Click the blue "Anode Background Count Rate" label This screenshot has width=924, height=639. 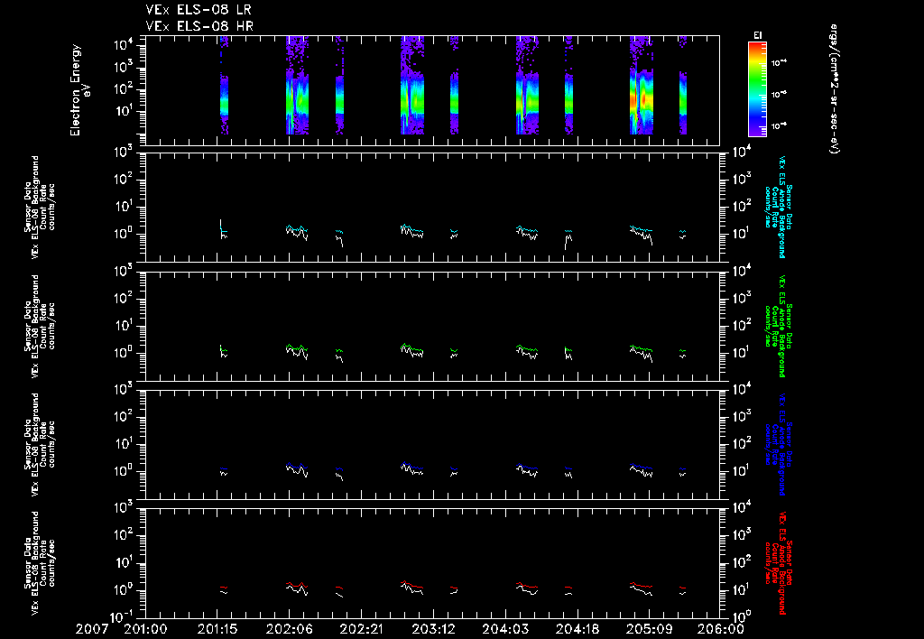point(779,444)
